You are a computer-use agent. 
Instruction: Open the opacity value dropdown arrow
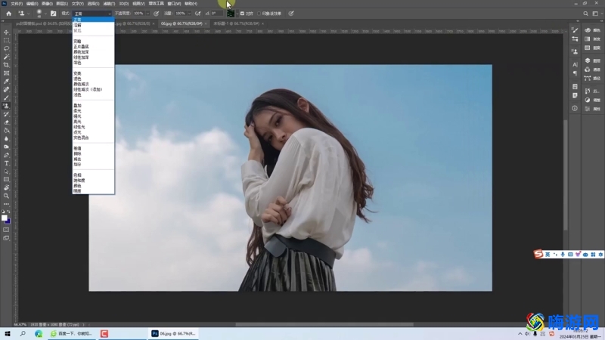[147, 14]
